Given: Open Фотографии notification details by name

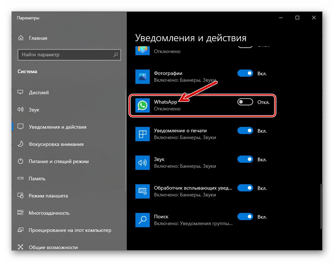Looking at the screenshot, I should [x=168, y=73].
